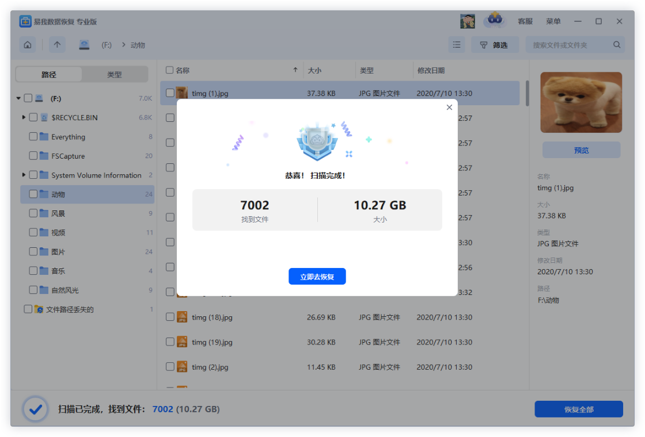Image resolution: width=645 pixels, height=437 pixels.
Task: Check the 动物 folder checkbox
Action: (x=33, y=194)
